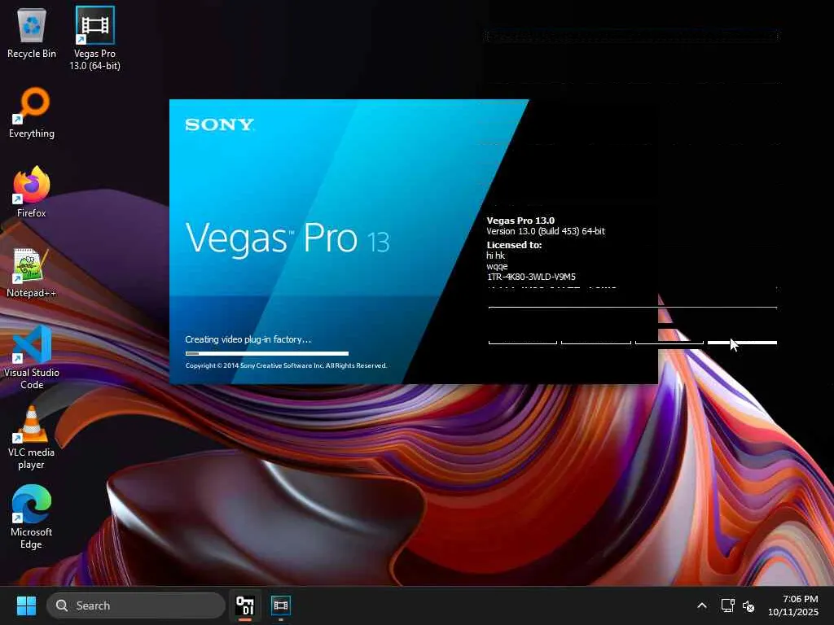Click the licensee name "hi hk"
834x625 pixels.
pos(495,256)
